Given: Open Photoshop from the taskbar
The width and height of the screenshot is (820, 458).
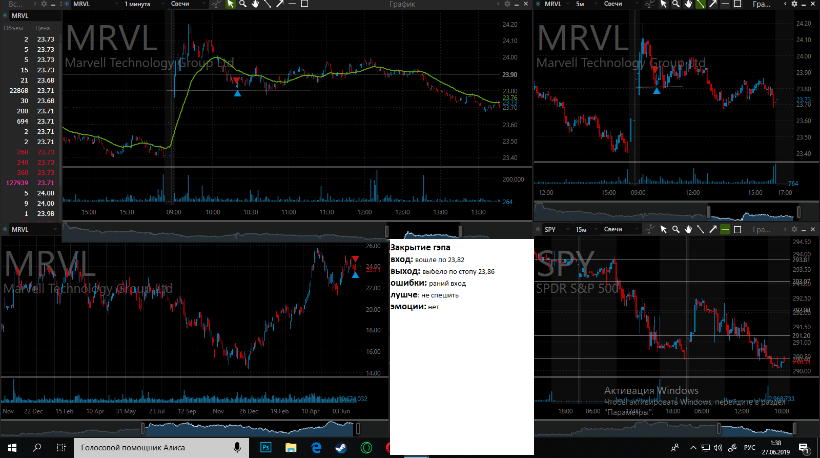Looking at the screenshot, I should pyautogui.click(x=266, y=448).
